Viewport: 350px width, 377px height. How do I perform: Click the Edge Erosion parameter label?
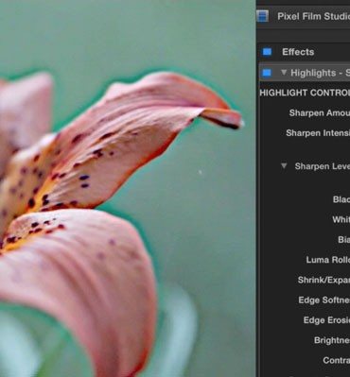click(326, 320)
